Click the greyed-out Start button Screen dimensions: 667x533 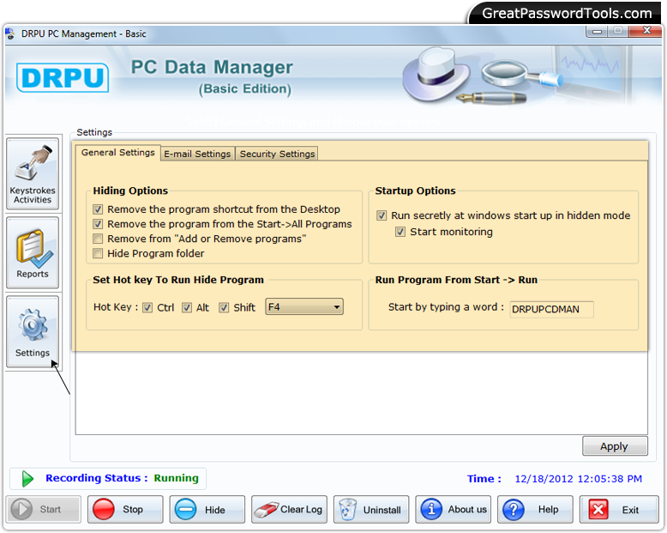tap(44, 509)
